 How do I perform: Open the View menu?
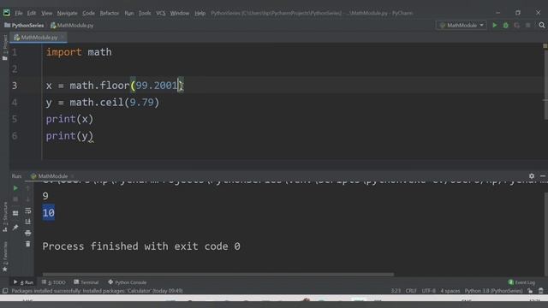[46, 13]
